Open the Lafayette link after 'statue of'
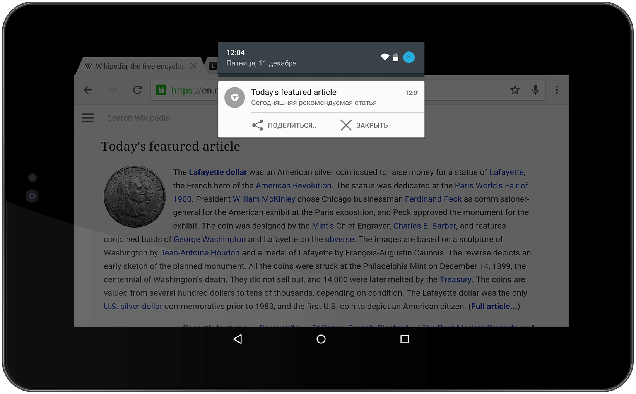The width and height of the screenshot is (636, 394). pyautogui.click(x=507, y=172)
